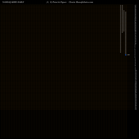Open the 'Charts MunafaSutra.com' label
The width and height of the screenshot is (139, 139).
[x=81, y=2]
